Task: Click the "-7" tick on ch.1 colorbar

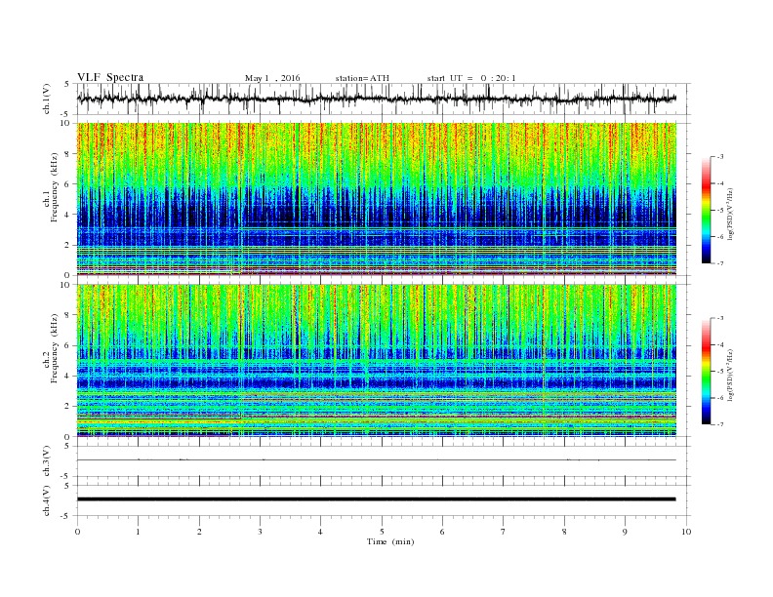Action: 719,263
